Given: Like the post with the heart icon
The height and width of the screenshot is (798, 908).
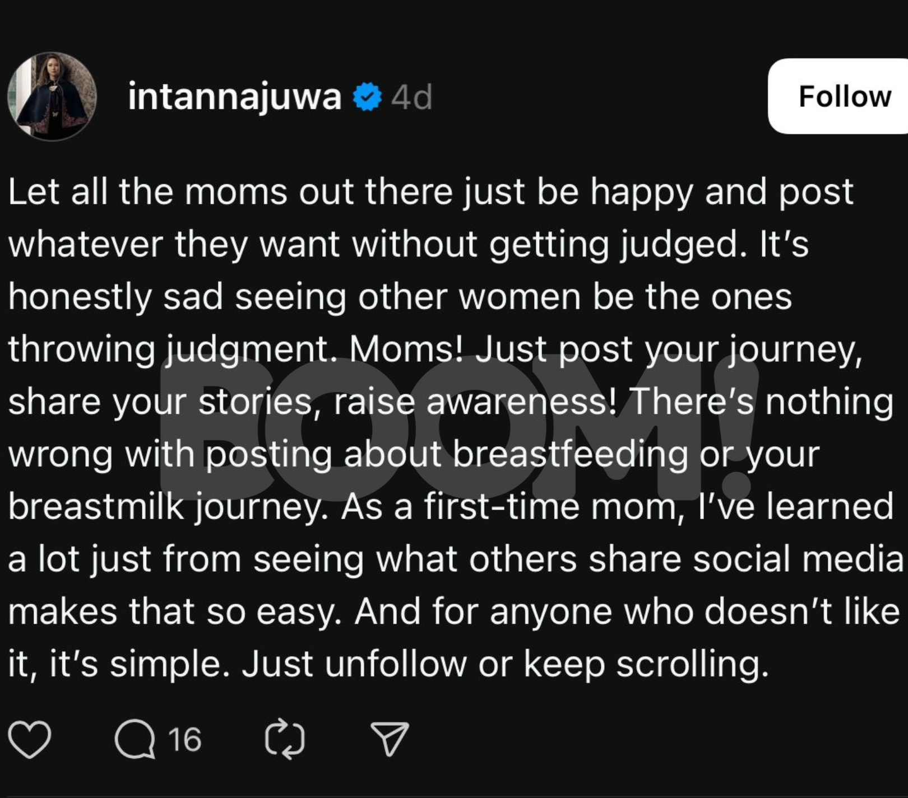Looking at the screenshot, I should tap(30, 739).
